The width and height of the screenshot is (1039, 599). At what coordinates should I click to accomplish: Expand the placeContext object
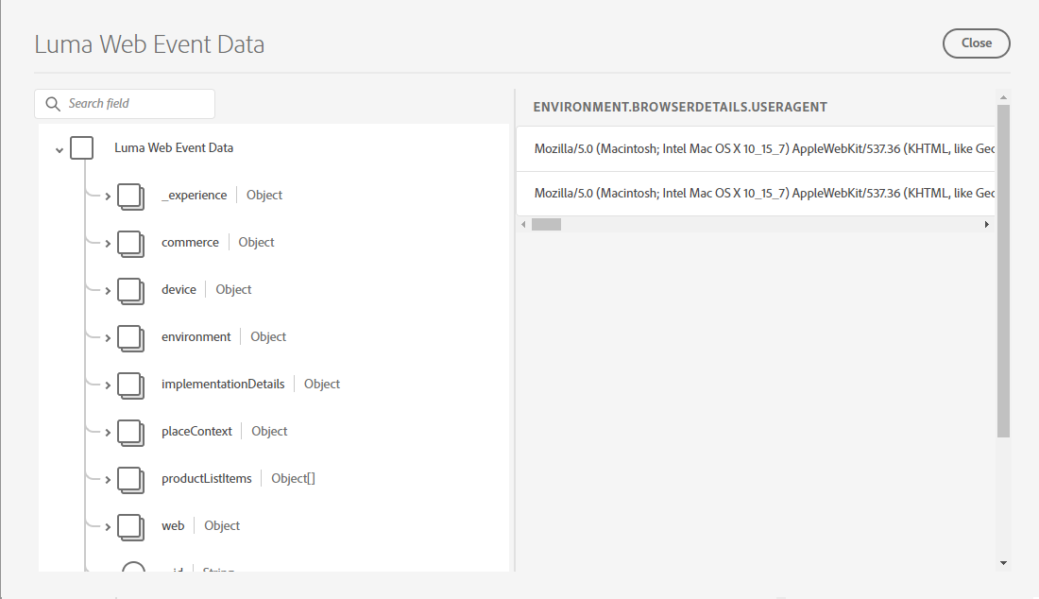click(x=108, y=432)
